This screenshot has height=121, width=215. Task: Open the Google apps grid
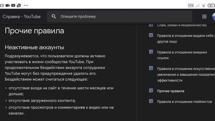(204, 16)
